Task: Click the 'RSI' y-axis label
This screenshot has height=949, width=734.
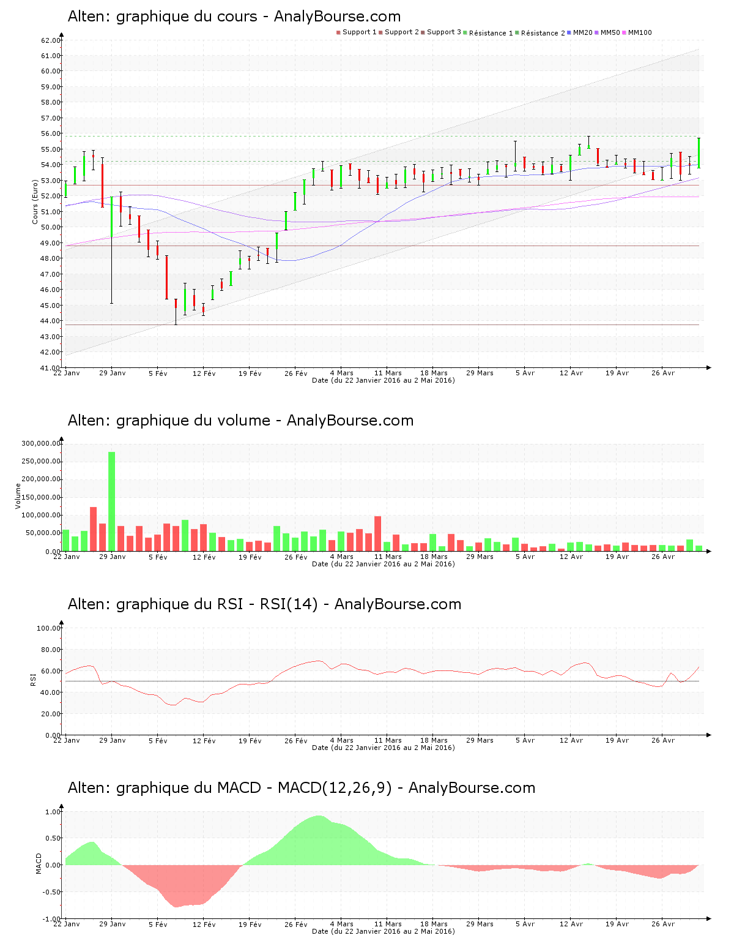Action: pyautogui.click(x=33, y=680)
